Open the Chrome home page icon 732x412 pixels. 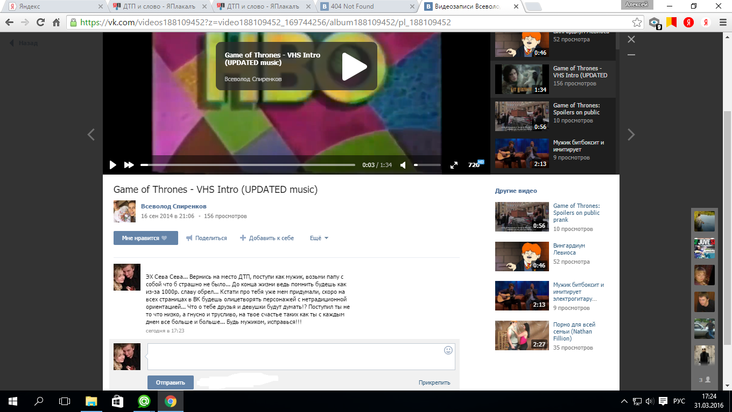(x=56, y=23)
